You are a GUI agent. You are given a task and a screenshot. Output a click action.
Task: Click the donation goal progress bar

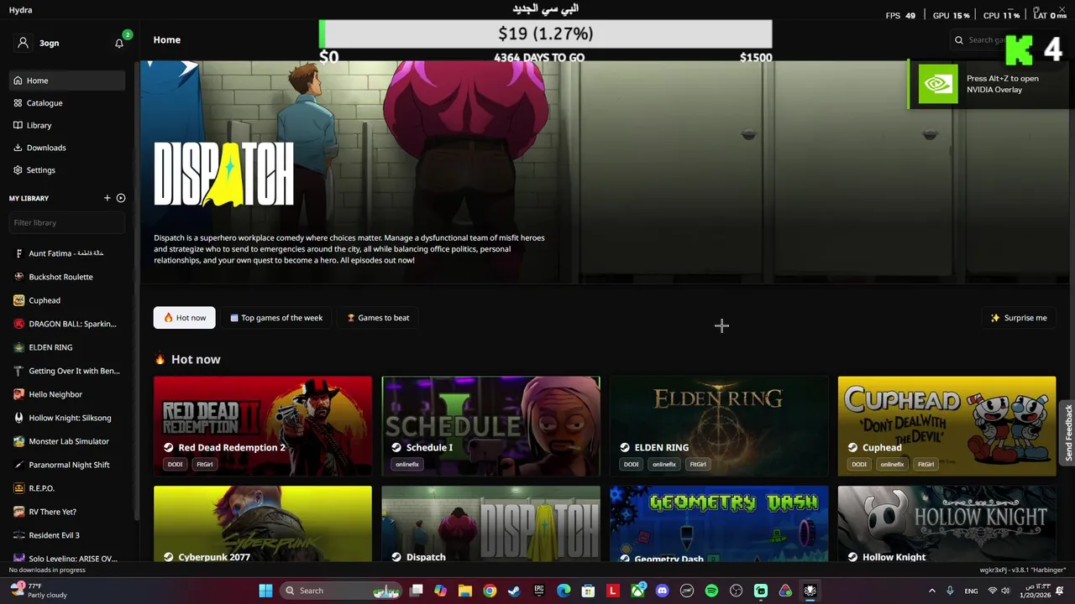pyautogui.click(x=545, y=34)
